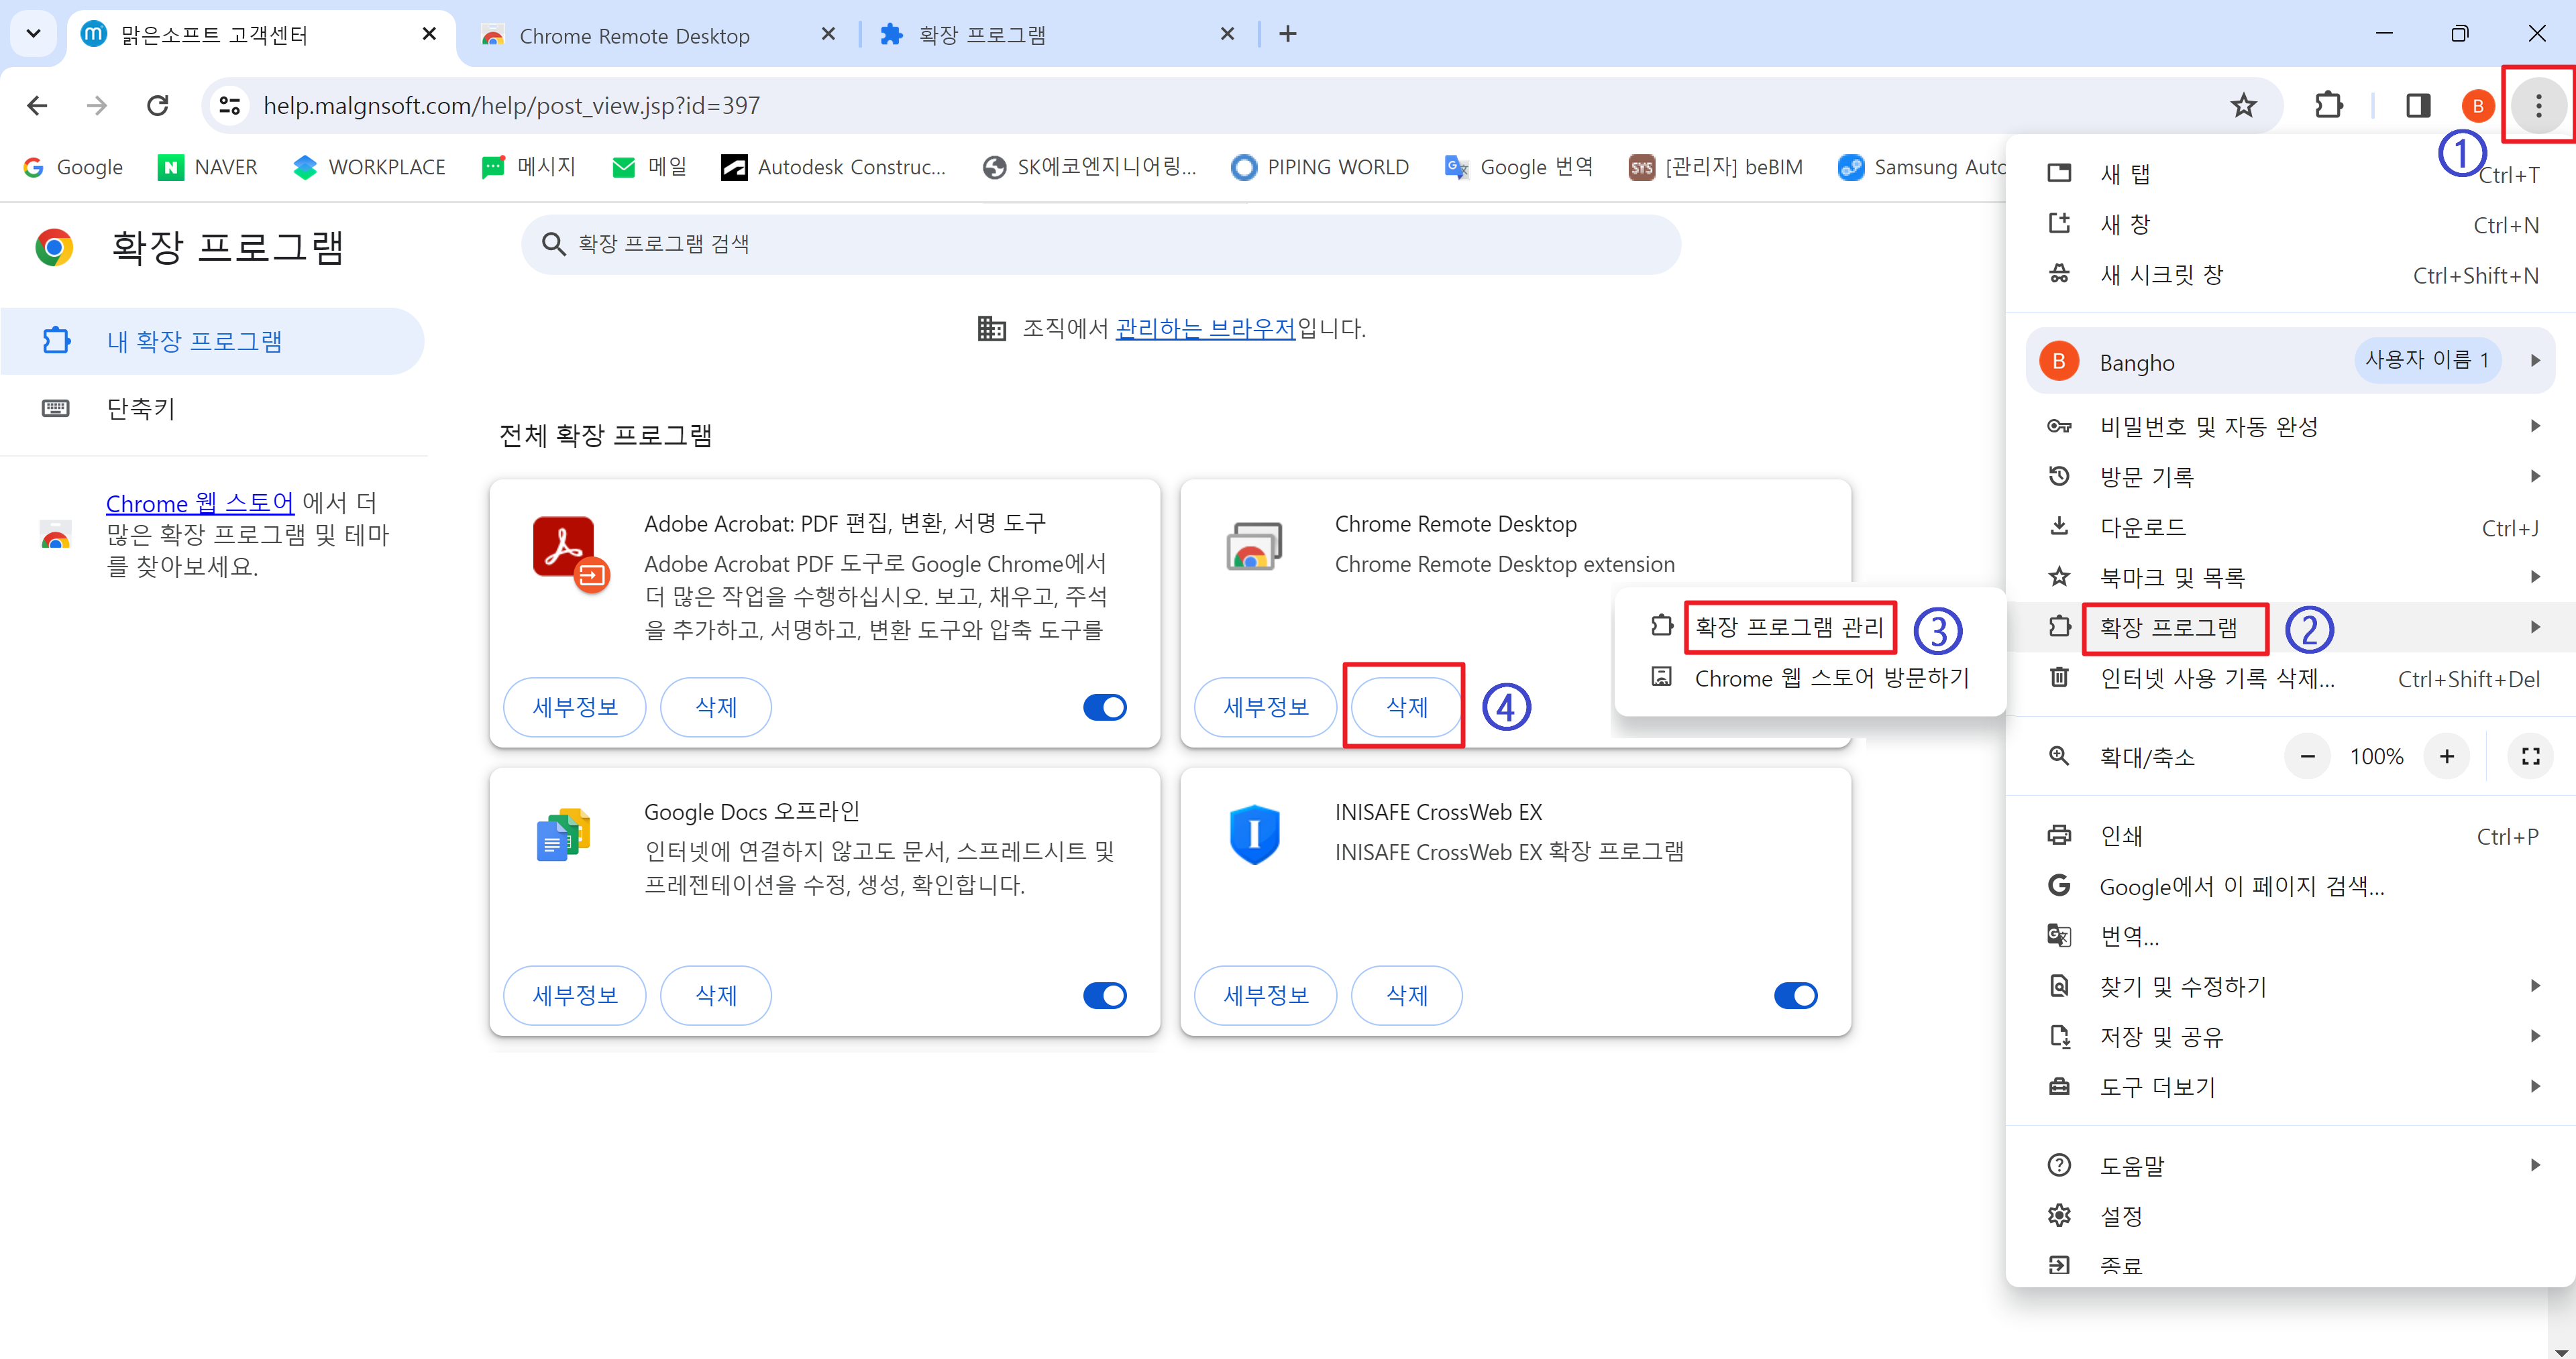Screen dimensions: 2576x1359
Task: Expand the Bangho profile submenu
Action: tap(2290, 361)
